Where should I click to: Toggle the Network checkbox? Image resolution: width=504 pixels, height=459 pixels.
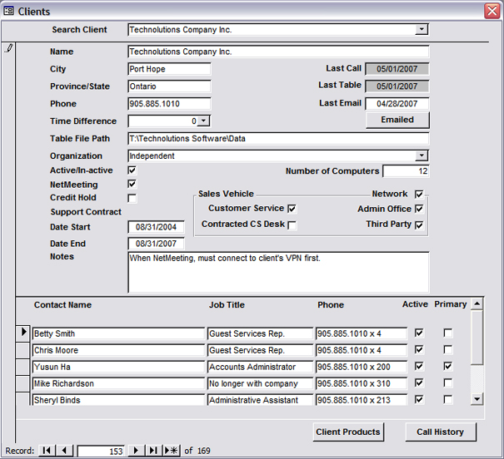coord(419,194)
